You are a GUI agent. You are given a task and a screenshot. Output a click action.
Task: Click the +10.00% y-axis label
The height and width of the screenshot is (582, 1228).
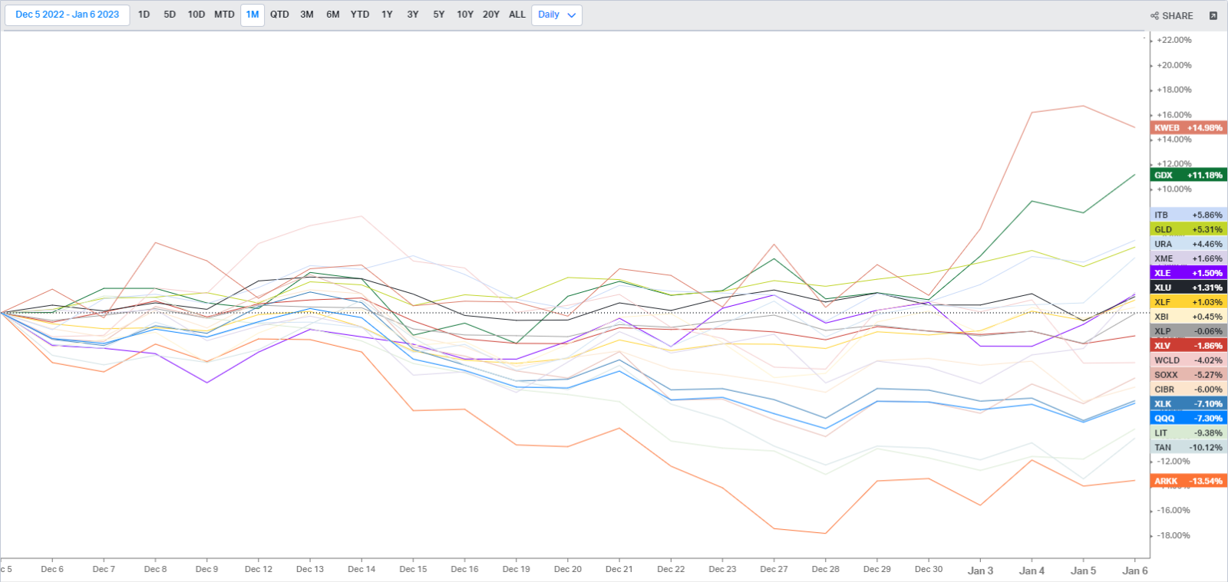1174,189
